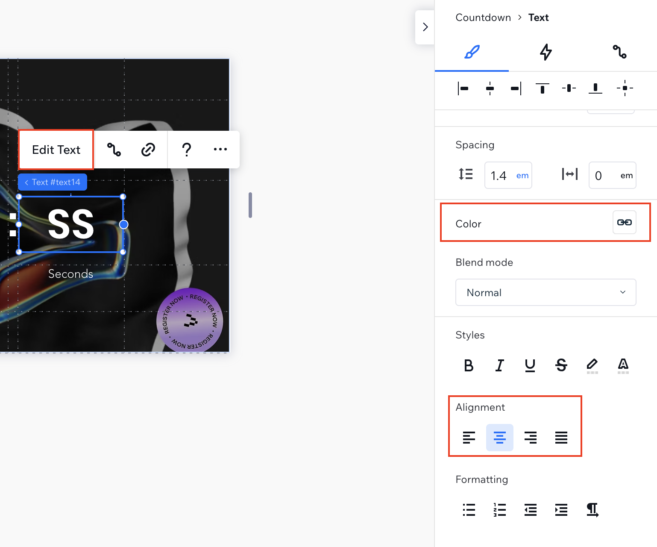This screenshot has height=547, width=657.
Task: Change line height em unit
Action: [522, 176]
